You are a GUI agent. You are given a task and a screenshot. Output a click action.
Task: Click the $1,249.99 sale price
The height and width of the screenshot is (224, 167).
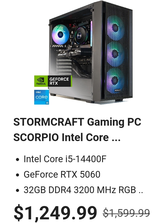pyautogui.click(x=55, y=213)
